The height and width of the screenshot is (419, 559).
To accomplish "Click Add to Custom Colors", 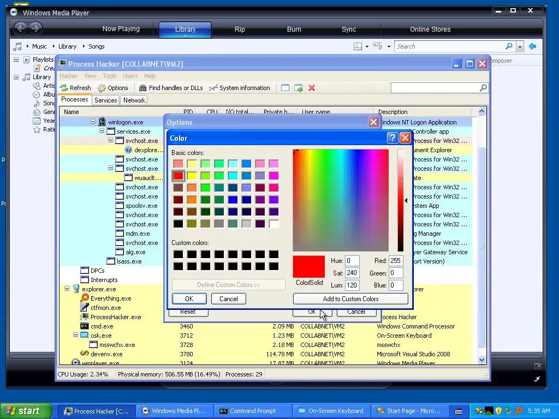I will pos(350,298).
